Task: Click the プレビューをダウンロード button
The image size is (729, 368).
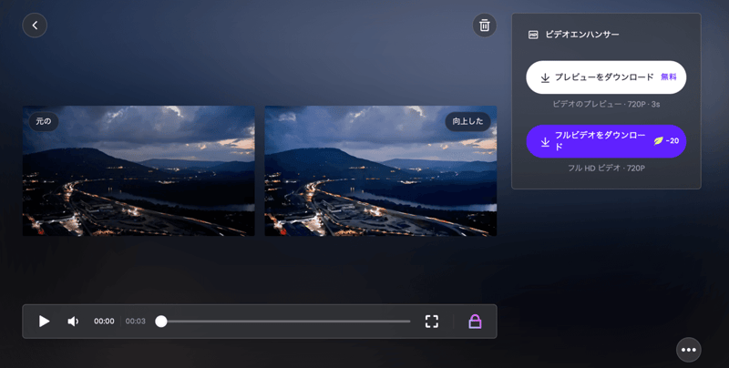Action: tap(606, 77)
